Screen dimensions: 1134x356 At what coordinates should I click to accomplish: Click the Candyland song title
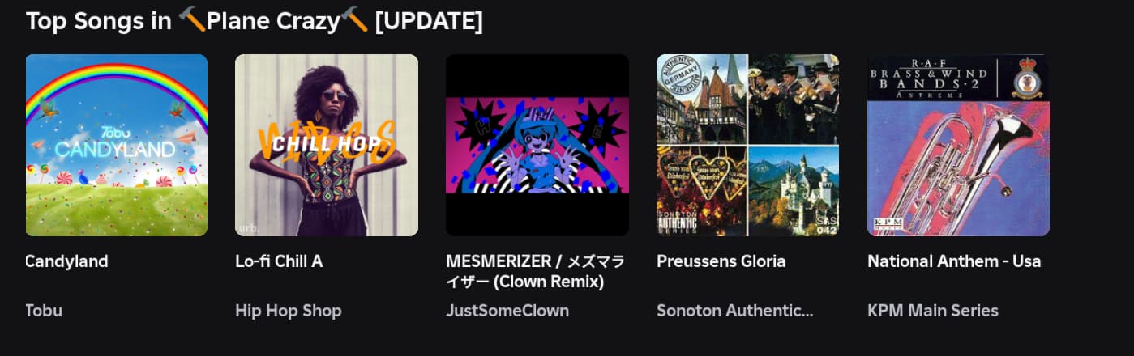[x=67, y=261]
